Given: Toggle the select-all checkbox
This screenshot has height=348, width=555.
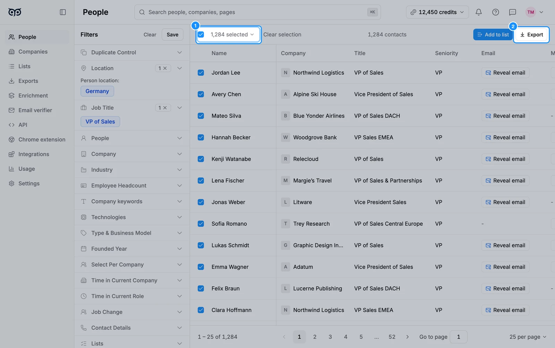Looking at the screenshot, I should click(201, 34).
